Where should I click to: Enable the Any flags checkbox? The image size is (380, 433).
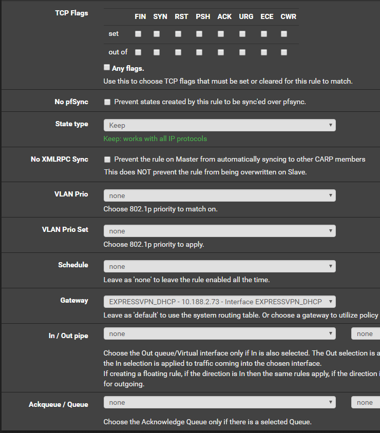point(107,67)
